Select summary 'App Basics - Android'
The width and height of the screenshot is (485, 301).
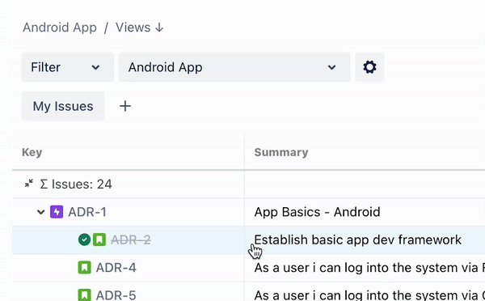point(317,212)
